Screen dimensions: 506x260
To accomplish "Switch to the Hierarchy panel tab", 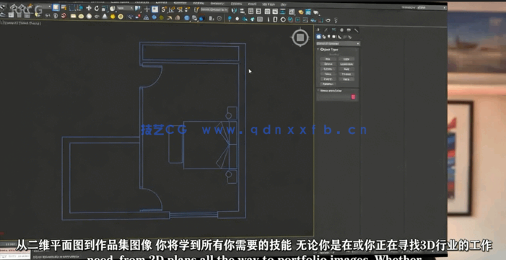I will click(333, 30).
